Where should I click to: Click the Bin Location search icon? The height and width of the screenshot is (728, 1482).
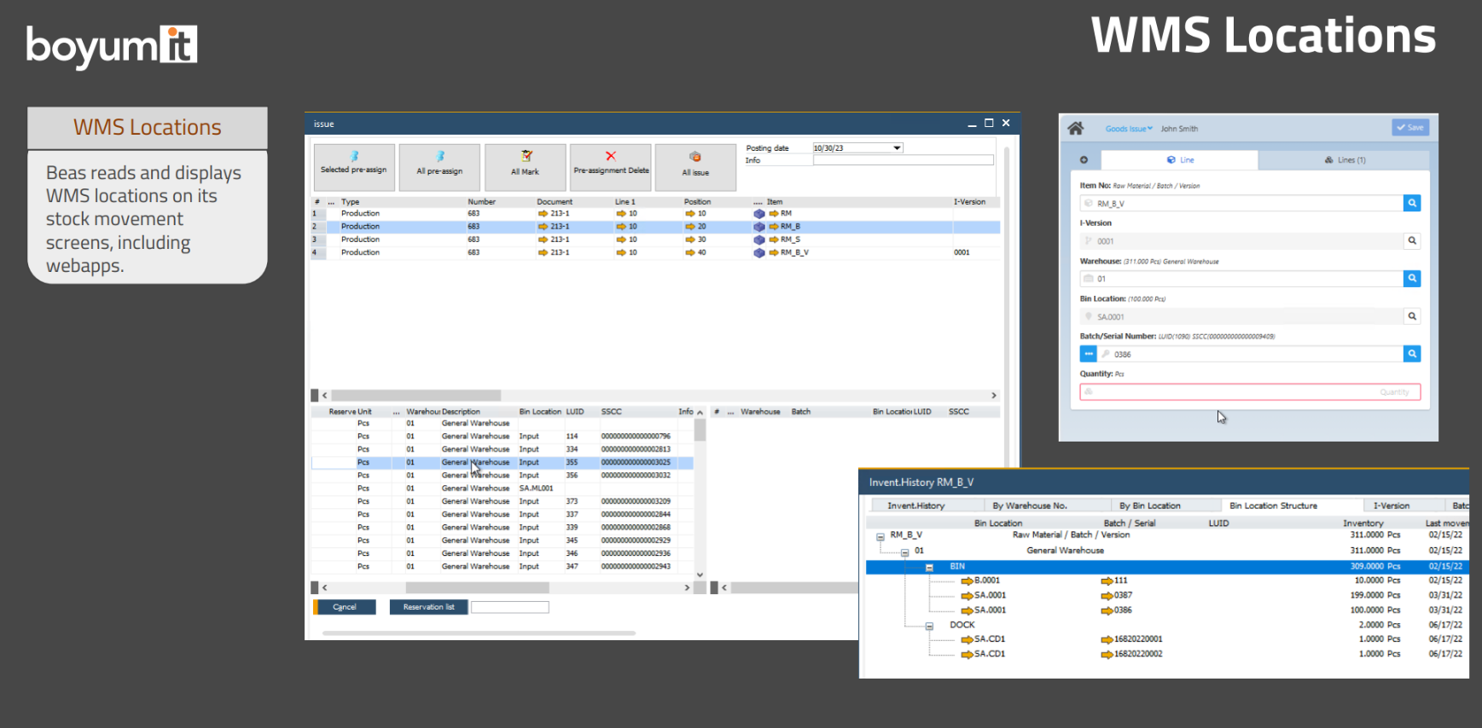tap(1412, 315)
